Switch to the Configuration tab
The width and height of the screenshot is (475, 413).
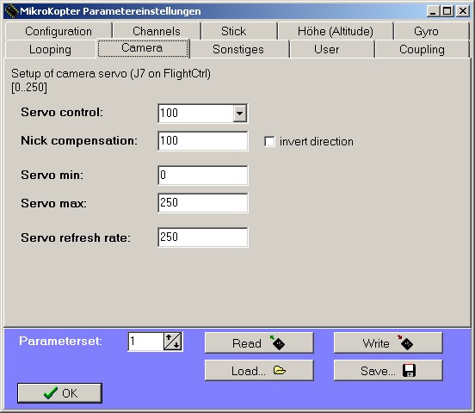coord(59,31)
